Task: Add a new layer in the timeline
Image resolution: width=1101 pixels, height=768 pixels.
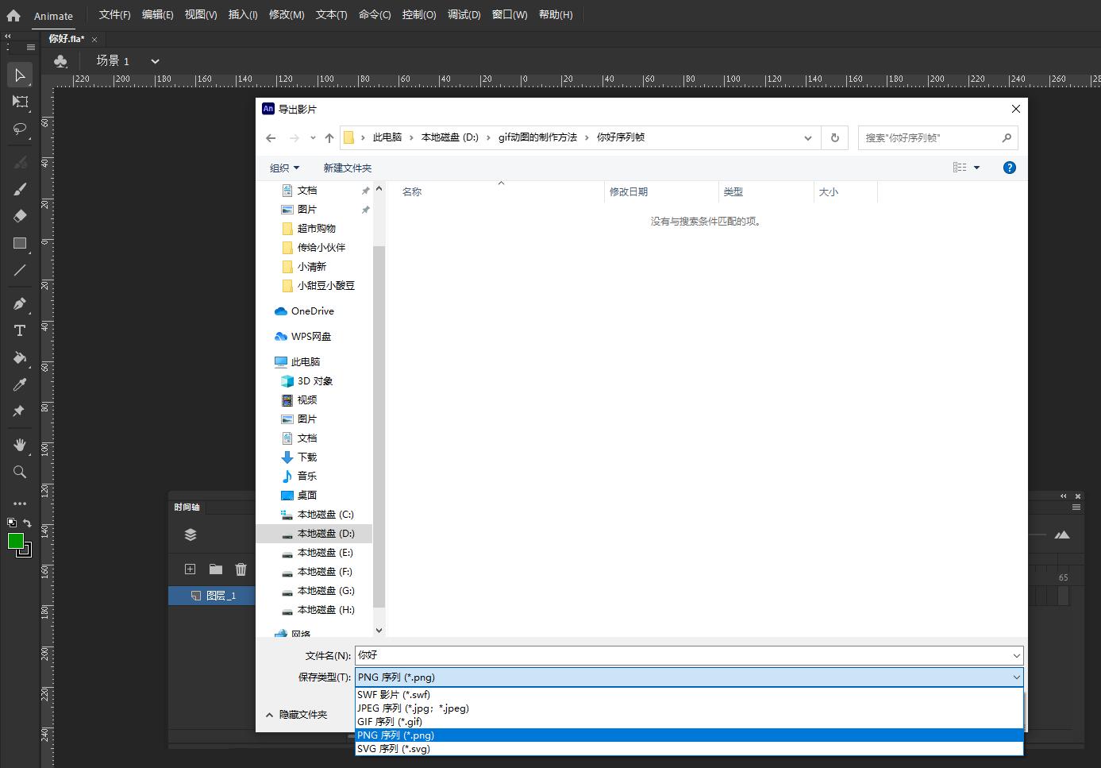Action: click(x=190, y=569)
